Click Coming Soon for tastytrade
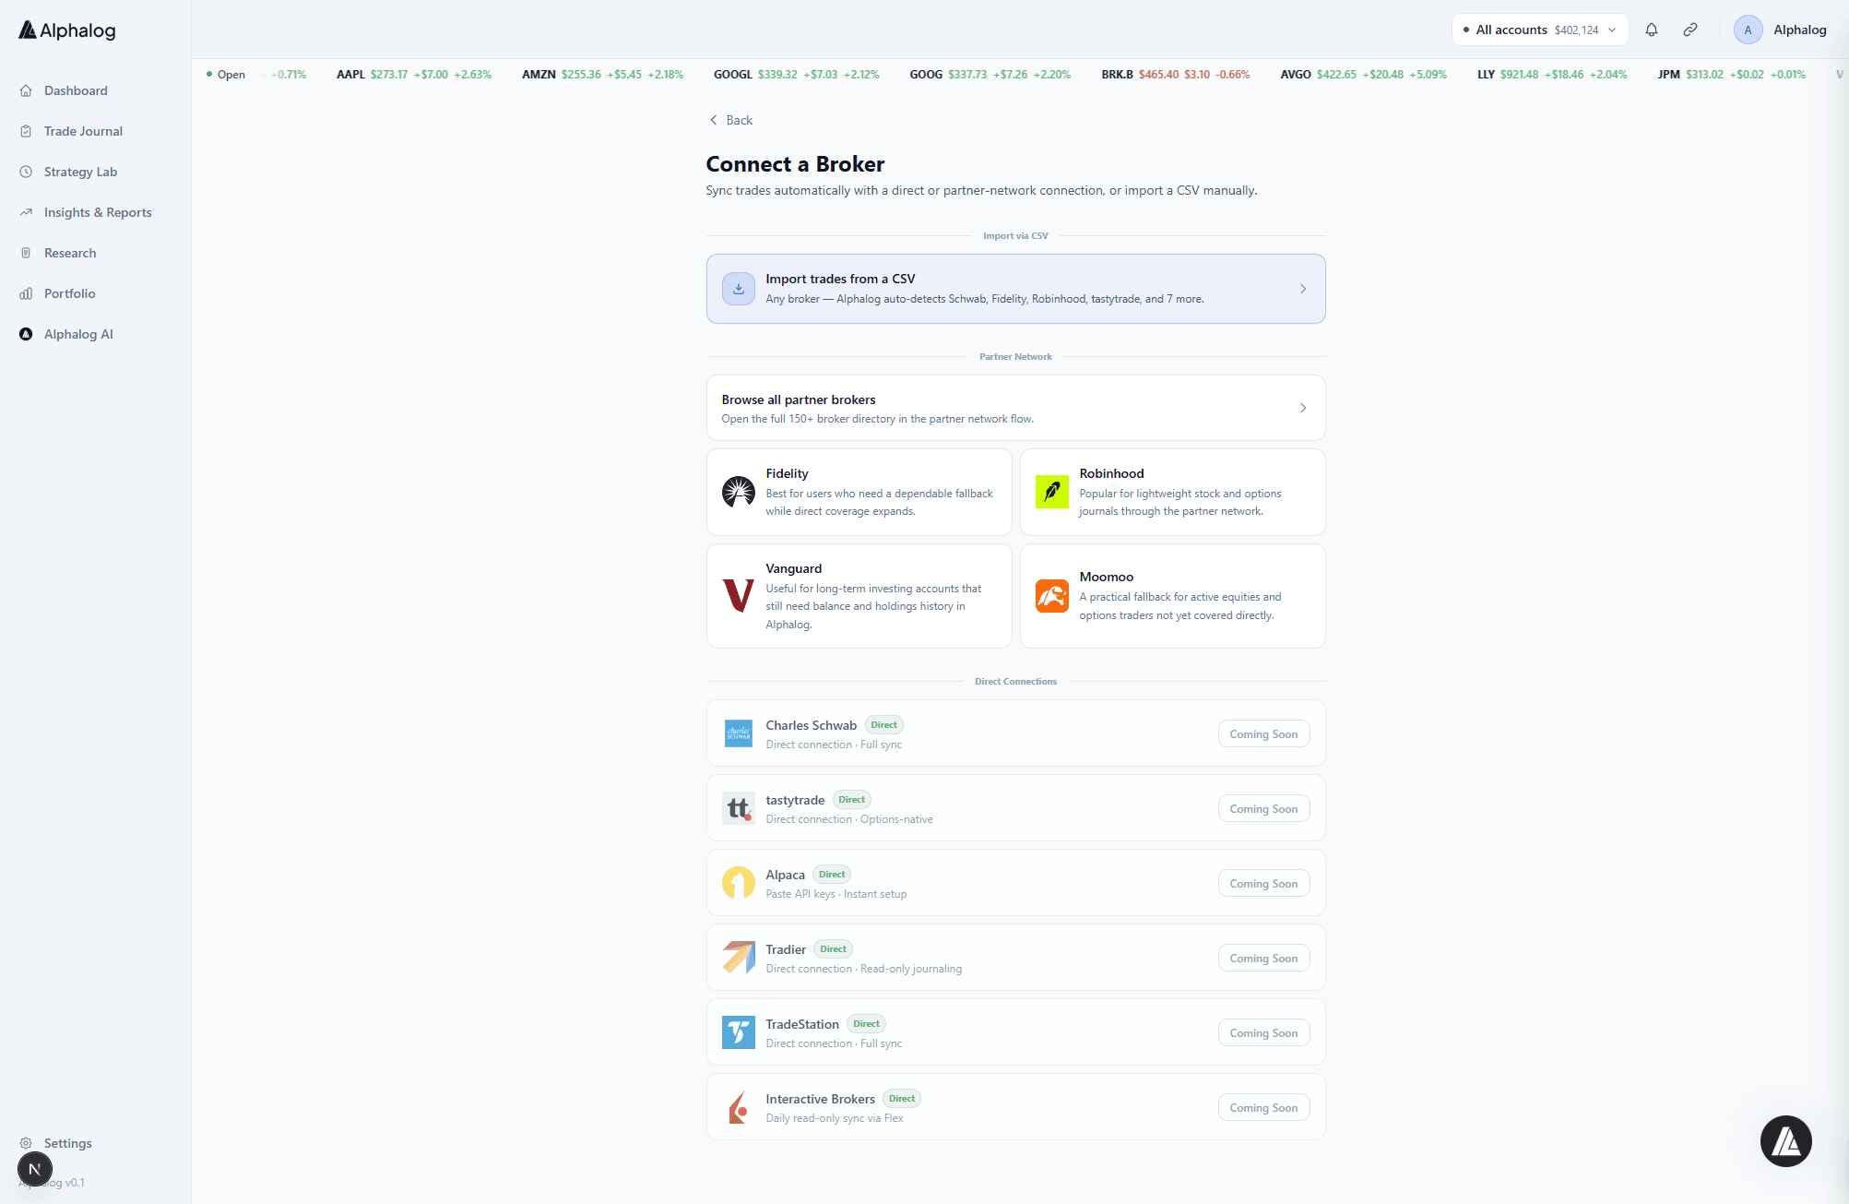 coord(1263,809)
